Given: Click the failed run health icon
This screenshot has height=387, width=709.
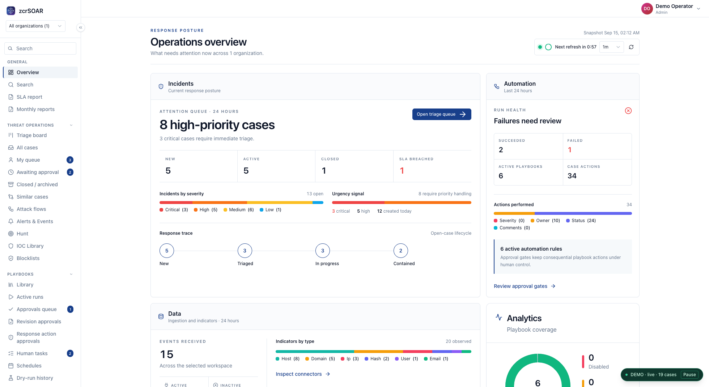Looking at the screenshot, I should click(628, 111).
